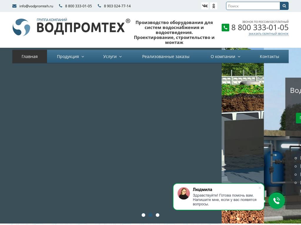301x225 pixels.
Task: Activate the middle carousel indicator dot
Action: (150, 215)
